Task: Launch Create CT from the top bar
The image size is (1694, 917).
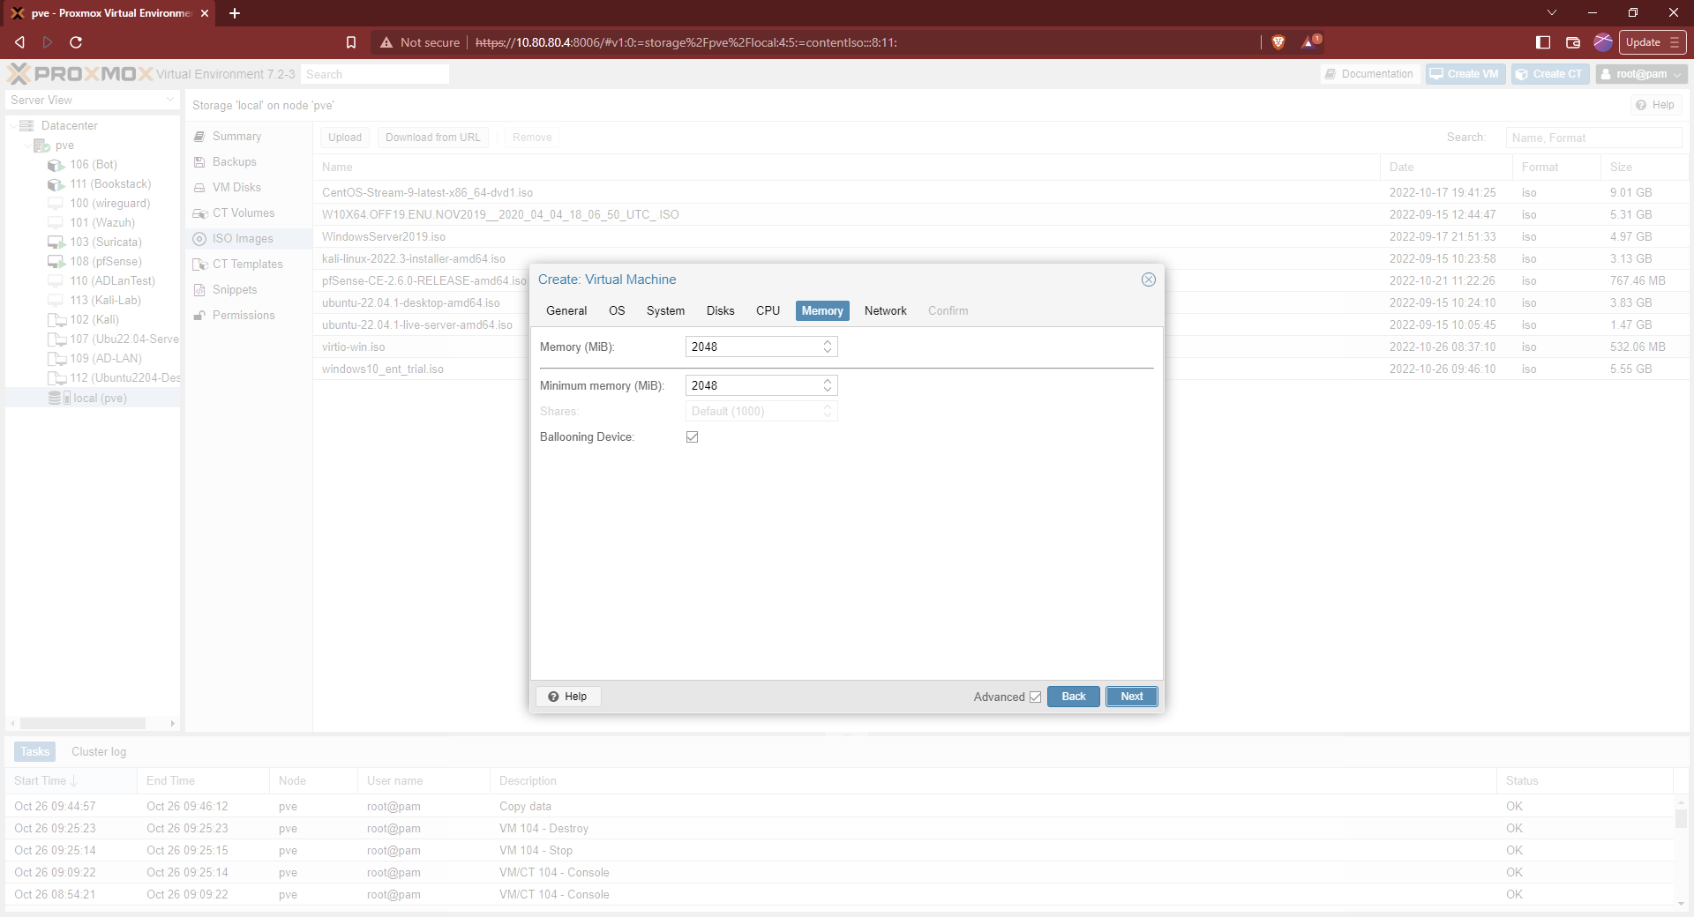Action: click(1549, 73)
